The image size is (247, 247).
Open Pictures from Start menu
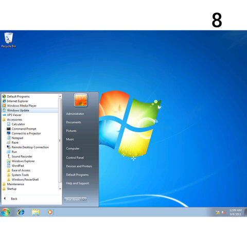(72, 131)
